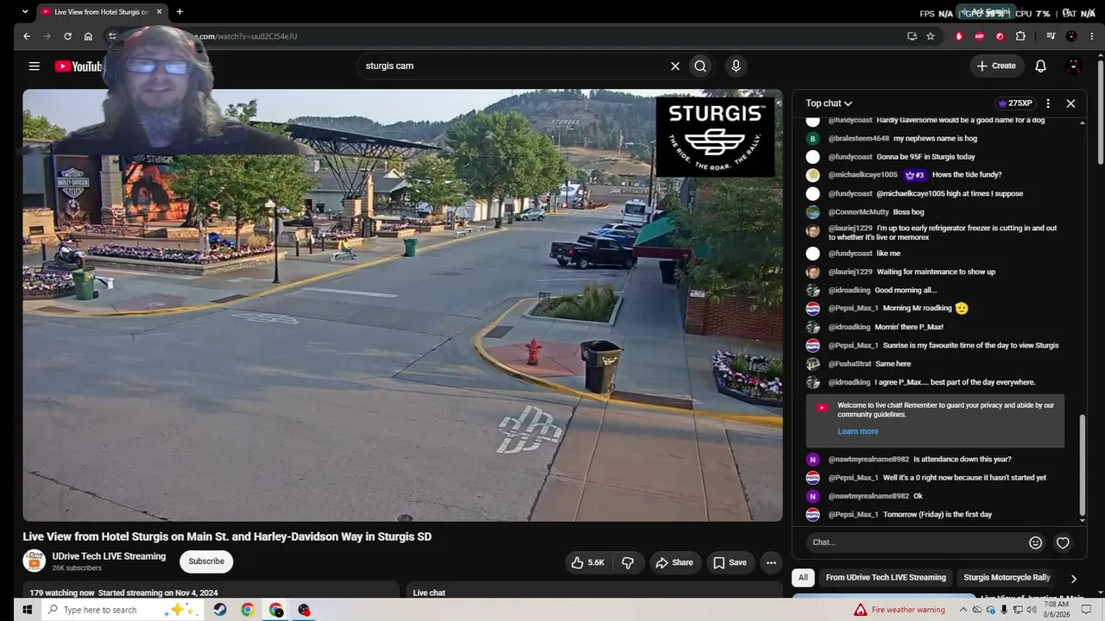Viewport: 1105px width, 621px height.
Task: Share the video
Action: click(x=673, y=562)
